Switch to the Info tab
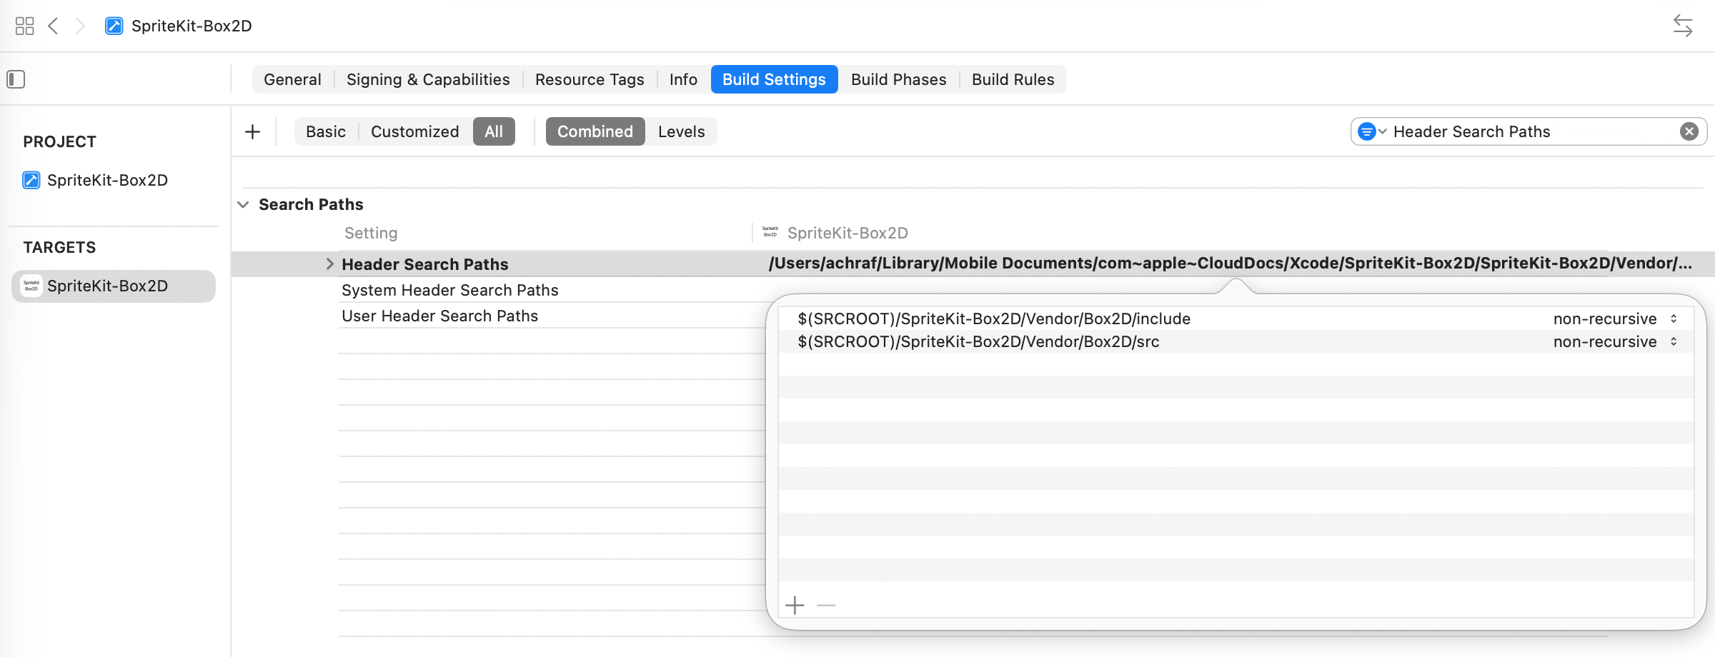This screenshot has width=1715, height=657. point(683,79)
